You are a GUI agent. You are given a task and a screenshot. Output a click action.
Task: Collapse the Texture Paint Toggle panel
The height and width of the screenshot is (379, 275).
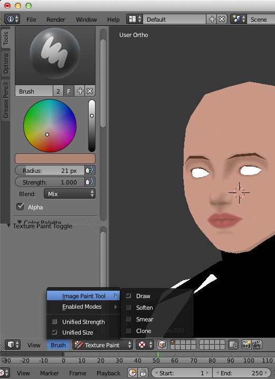tap(8, 226)
